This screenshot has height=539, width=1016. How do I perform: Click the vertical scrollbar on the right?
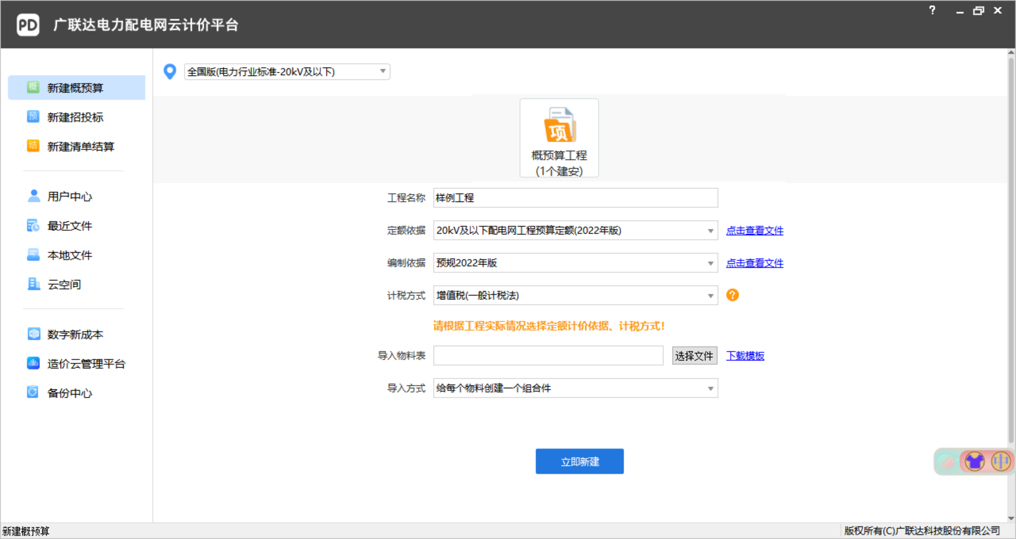(x=1011, y=248)
